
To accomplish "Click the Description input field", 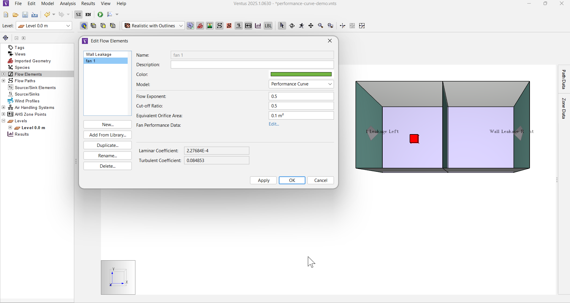I will pyautogui.click(x=252, y=65).
